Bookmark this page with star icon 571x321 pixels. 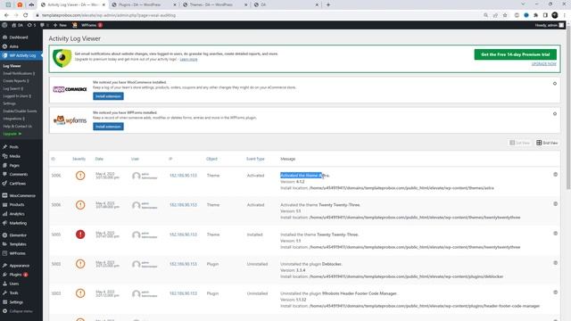505,15
